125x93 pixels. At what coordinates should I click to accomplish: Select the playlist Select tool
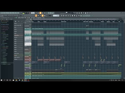[x=27, y=18]
